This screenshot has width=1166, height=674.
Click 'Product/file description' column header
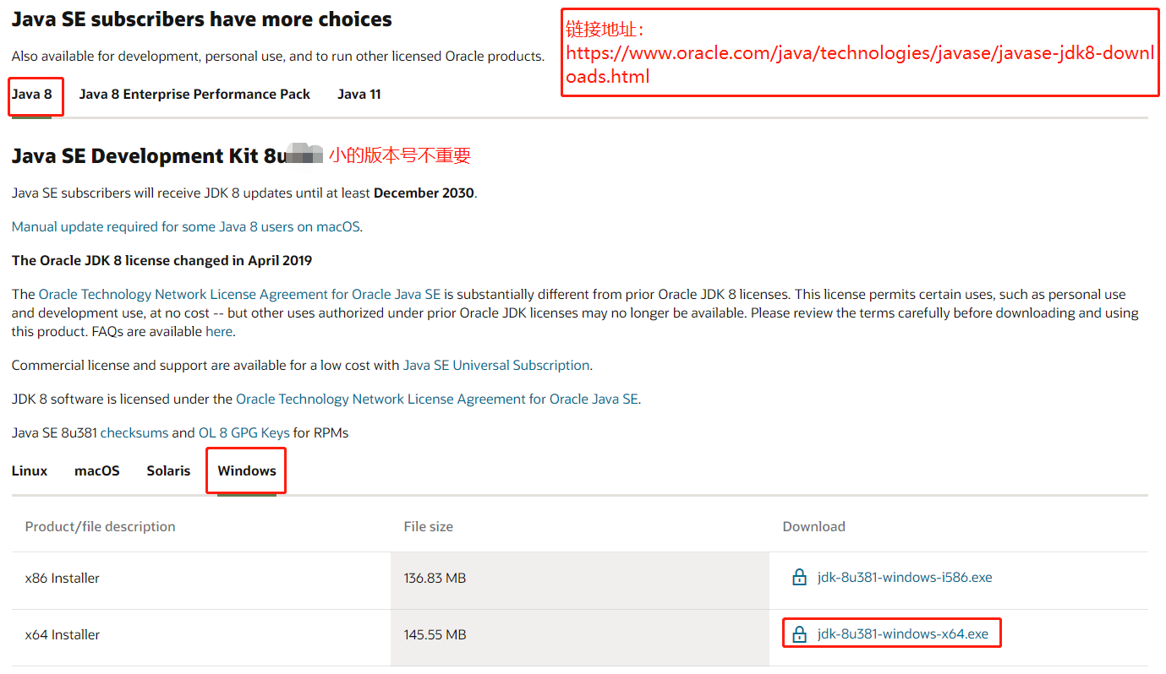tap(101, 527)
